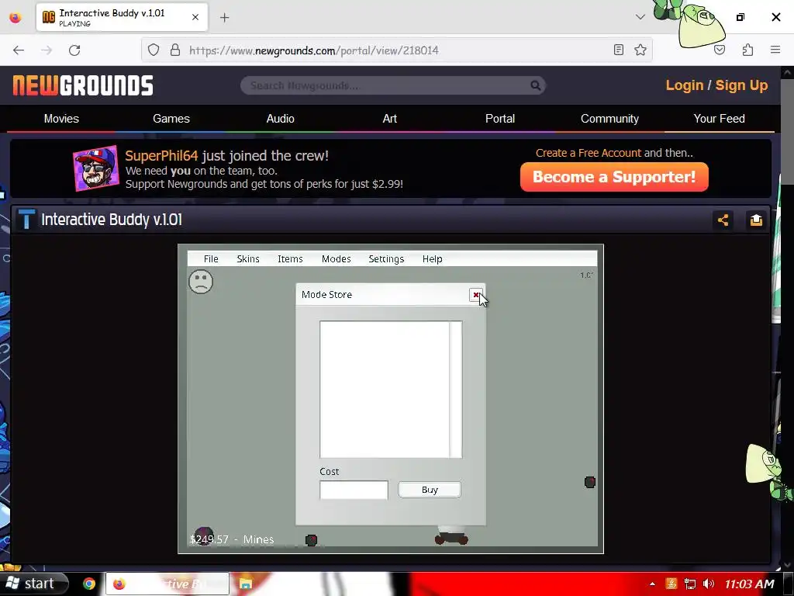This screenshot has height=596, width=794.
Task: Click the Mode Store list scrollbar
Action: click(455, 390)
